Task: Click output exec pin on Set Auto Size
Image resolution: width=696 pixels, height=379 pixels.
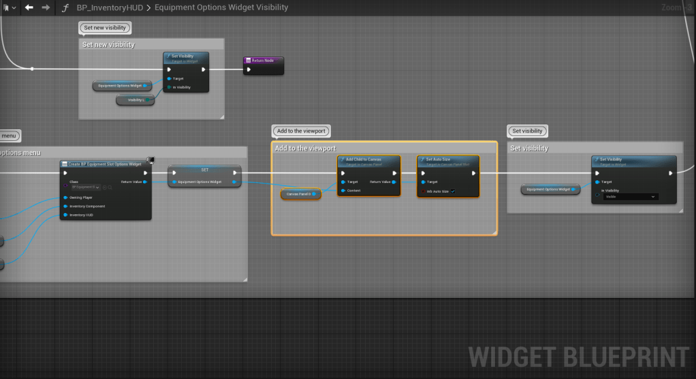Action: pos(473,174)
